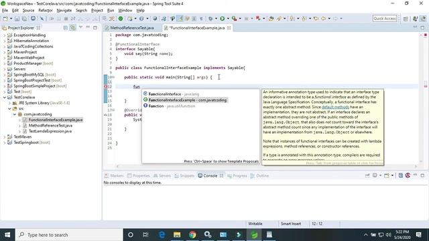Open the New toolbar dropdown arrow
Viewport: 429px width, 241px height.
point(11,19)
